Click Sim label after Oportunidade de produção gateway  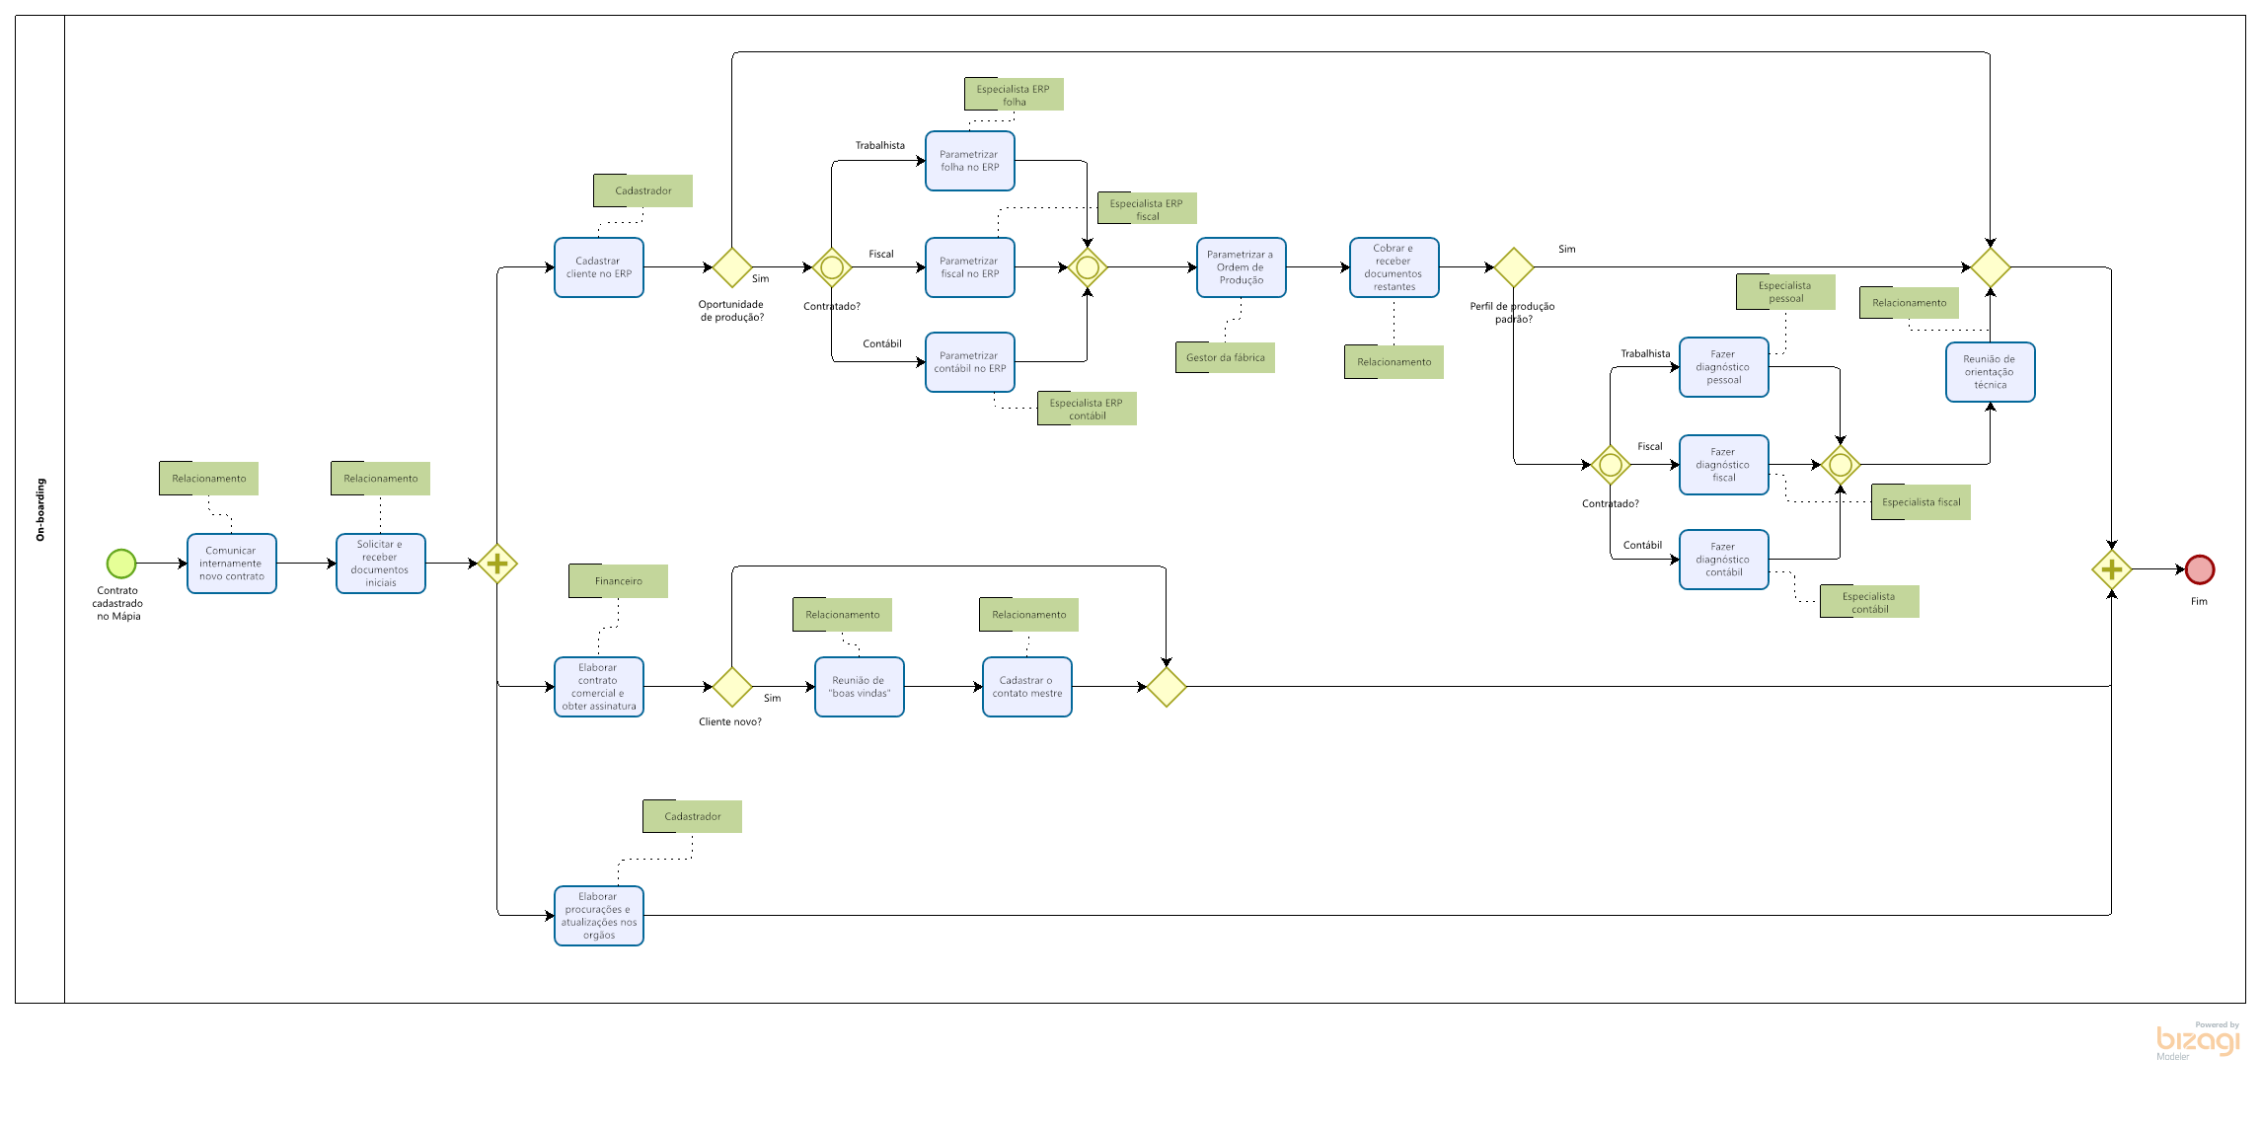[760, 278]
